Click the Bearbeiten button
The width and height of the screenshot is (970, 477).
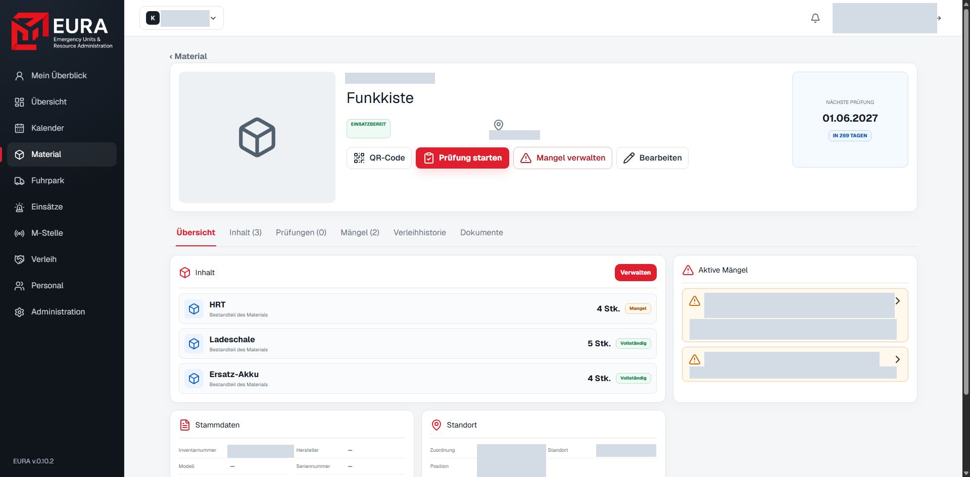(652, 158)
